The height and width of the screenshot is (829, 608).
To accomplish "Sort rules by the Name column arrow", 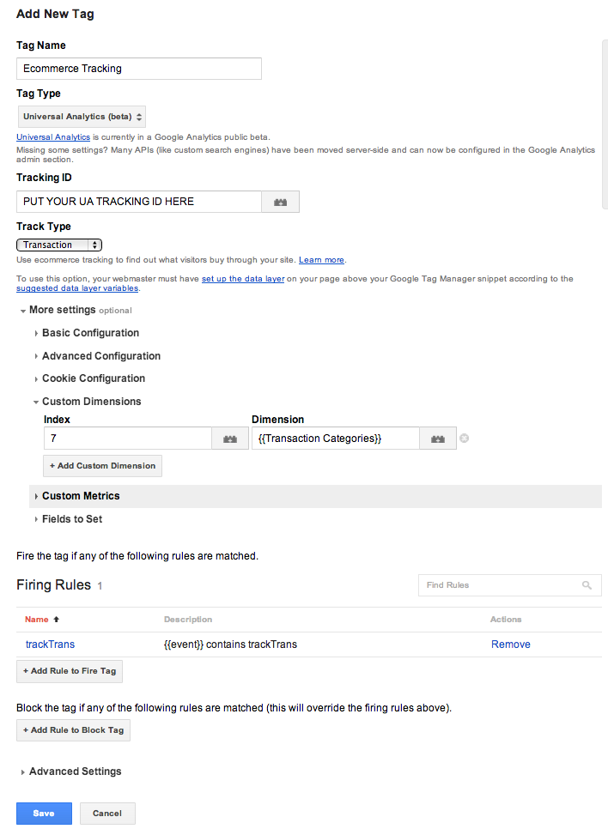I will [56, 619].
